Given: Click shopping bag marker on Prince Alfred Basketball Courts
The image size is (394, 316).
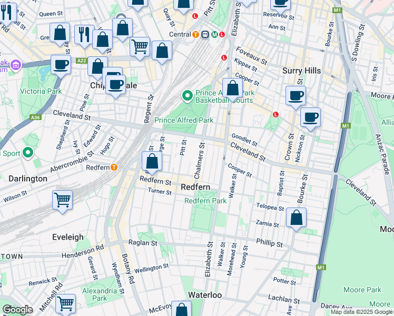Looking at the screenshot, I should pos(232,88).
